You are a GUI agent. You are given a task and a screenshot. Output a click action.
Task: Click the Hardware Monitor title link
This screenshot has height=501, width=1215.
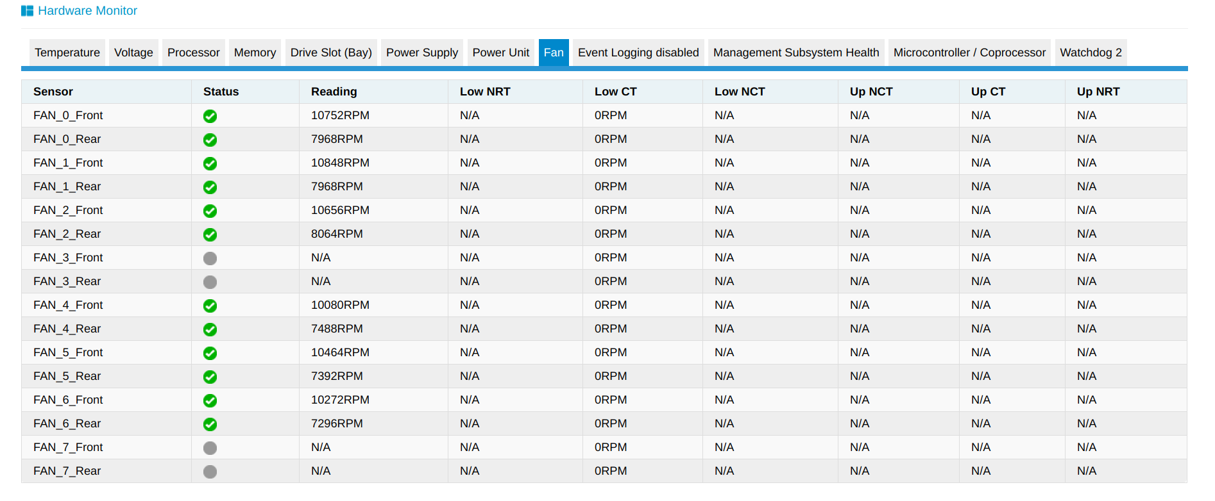click(x=87, y=11)
